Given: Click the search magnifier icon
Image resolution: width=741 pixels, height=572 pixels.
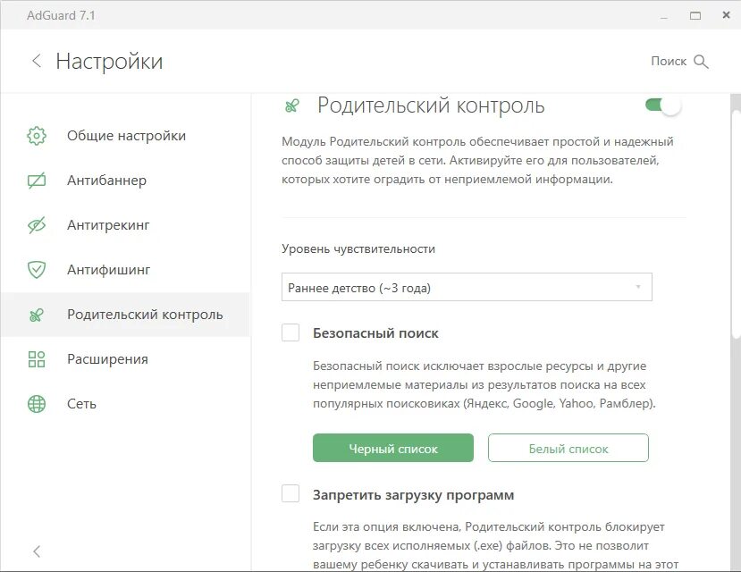Looking at the screenshot, I should [x=701, y=61].
